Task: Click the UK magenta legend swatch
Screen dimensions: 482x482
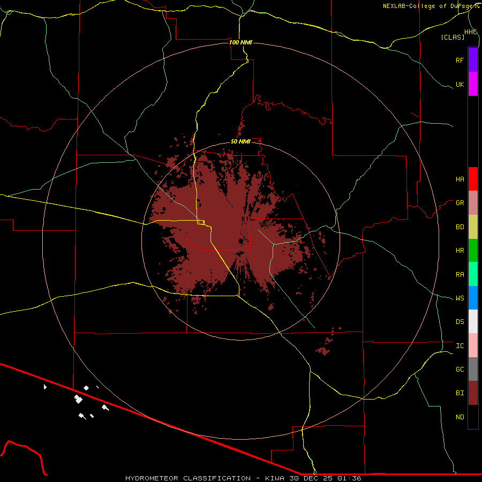Action: coord(473,84)
